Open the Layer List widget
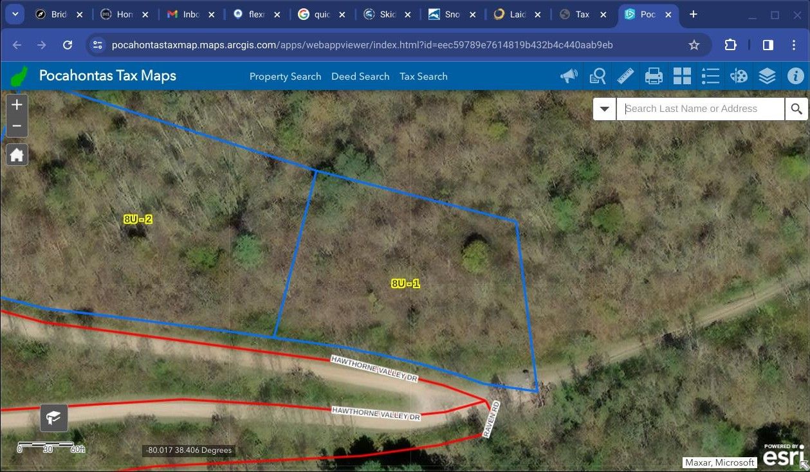 click(x=767, y=76)
